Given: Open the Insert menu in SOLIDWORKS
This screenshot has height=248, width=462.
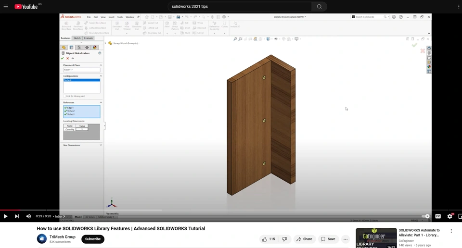Looking at the screenshot, I should point(111,17).
